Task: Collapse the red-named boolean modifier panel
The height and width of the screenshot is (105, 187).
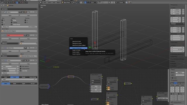Action: 2,35
